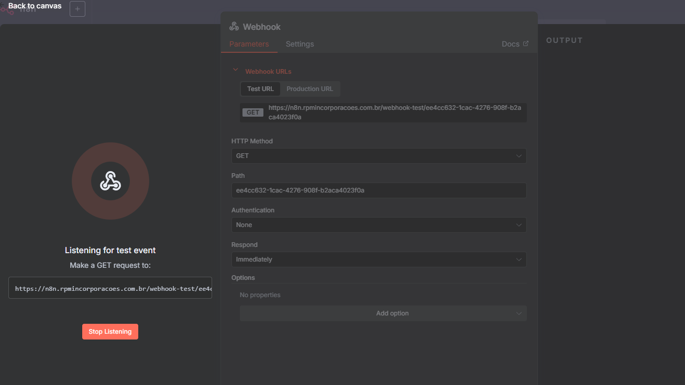Click in the Path input field
The width and height of the screenshot is (685, 385).
point(379,190)
